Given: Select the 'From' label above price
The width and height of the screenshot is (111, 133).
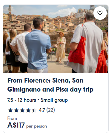Looking at the screenshot, I should point(12,118).
